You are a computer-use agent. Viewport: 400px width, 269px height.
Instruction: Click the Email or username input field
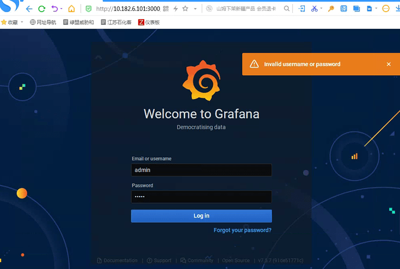click(x=202, y=170)
